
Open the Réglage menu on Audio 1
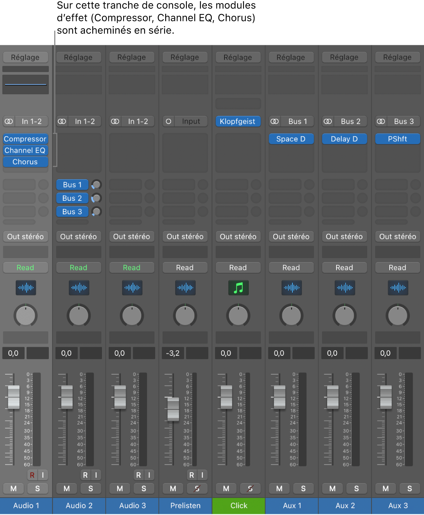[x=25, y=57]
